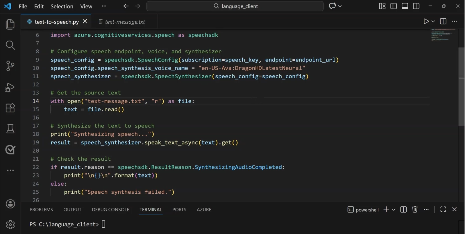Select the text-to-speech.py tab

click(57, 22)
